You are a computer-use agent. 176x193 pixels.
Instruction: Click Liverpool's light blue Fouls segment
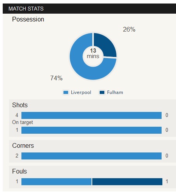coord(56,182)
